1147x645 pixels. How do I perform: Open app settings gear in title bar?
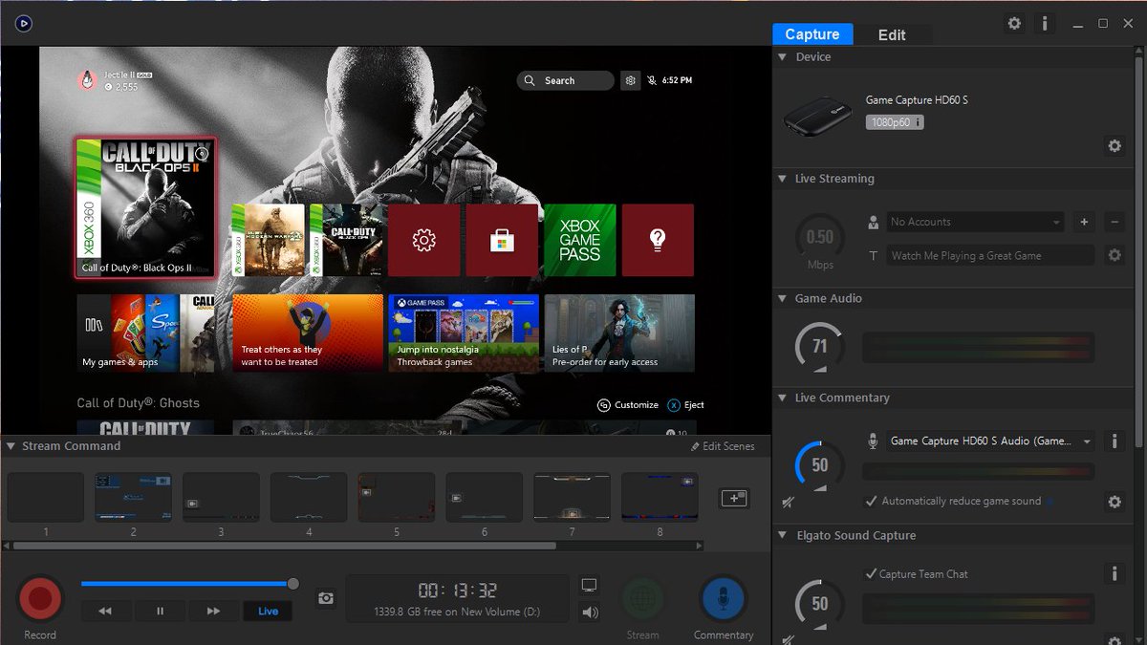(x=1014, y=23)
